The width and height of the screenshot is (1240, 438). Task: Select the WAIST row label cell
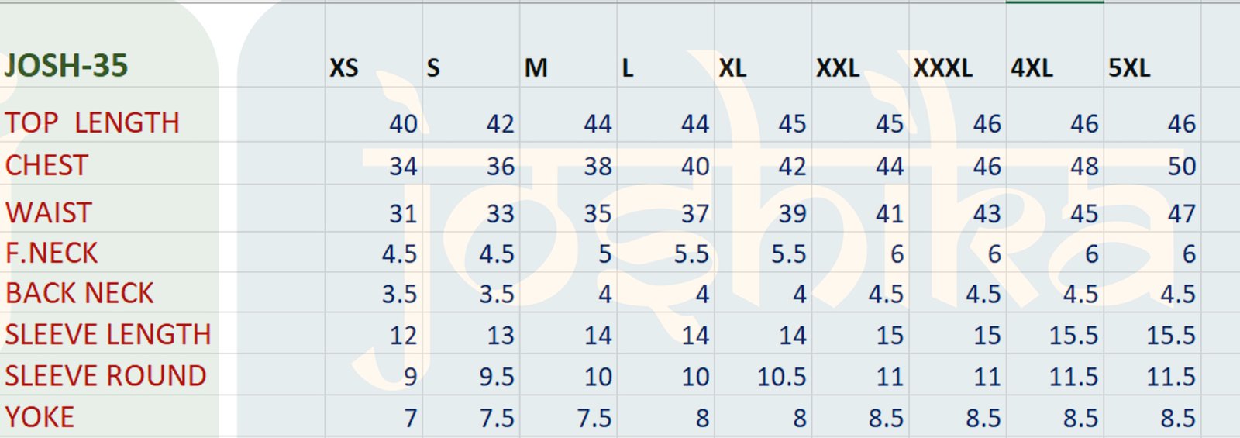pos(49,212)
